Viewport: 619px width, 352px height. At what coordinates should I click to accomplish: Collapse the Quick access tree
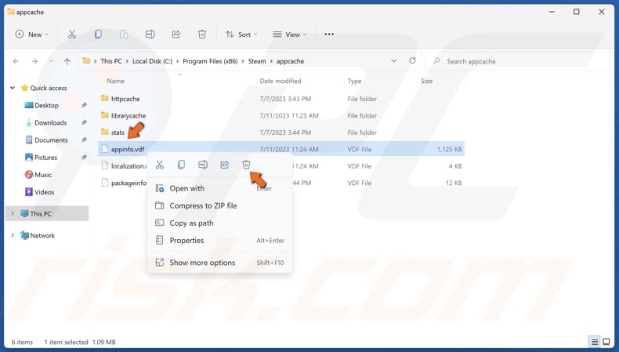click(13, 88)
